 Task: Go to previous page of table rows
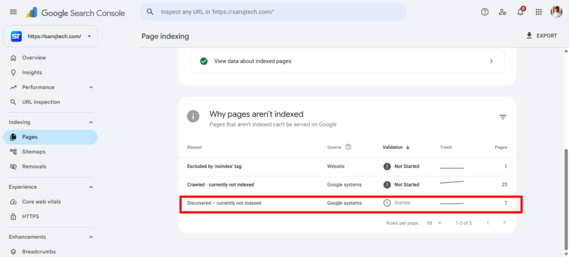pos(488,223)
